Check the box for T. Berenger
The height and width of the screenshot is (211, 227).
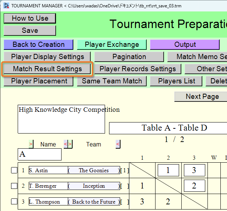[14, 186]
